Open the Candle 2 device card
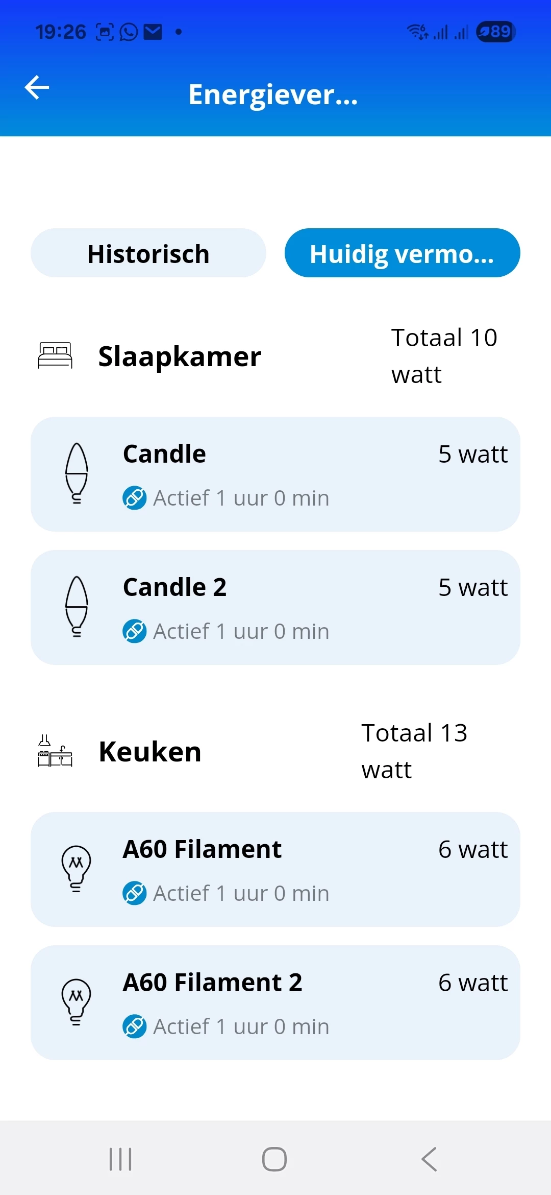Viewport: 551px width, 1195px height. [275, 607]
